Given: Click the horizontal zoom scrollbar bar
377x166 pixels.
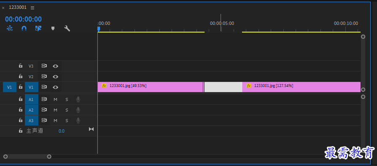Looking at the screenshot, I should [x=27, y=157].
